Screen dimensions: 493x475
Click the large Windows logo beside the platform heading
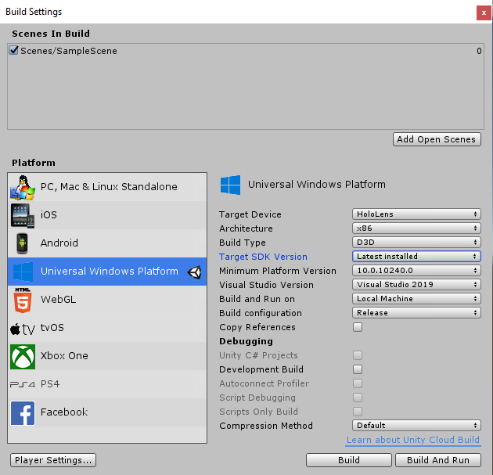[231, 185]
